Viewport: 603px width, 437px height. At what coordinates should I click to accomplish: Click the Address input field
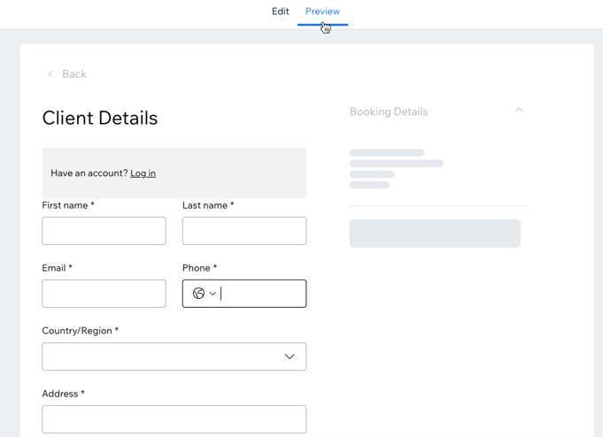click(x=174, y=419)
